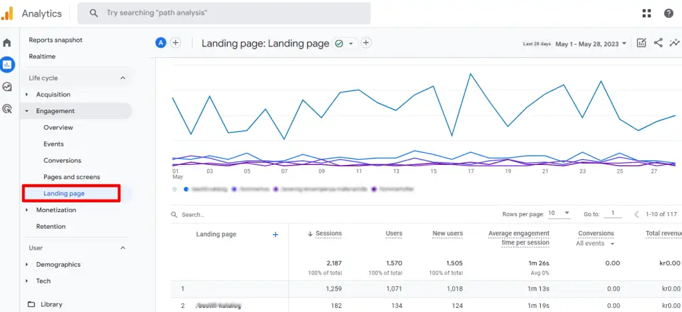Open Reports snapshot
This screenshot has height=312, width=682.
56,40
